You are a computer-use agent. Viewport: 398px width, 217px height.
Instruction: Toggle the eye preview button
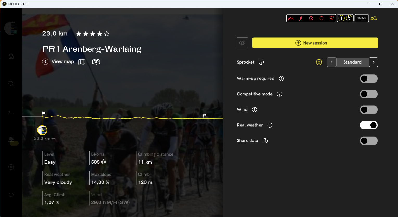click(x=242, y=43)
